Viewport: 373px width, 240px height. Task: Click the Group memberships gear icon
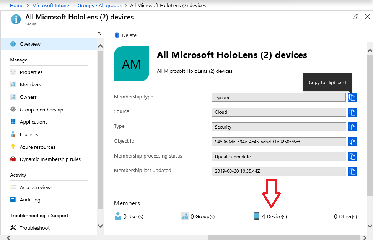(x=13, y=110)
